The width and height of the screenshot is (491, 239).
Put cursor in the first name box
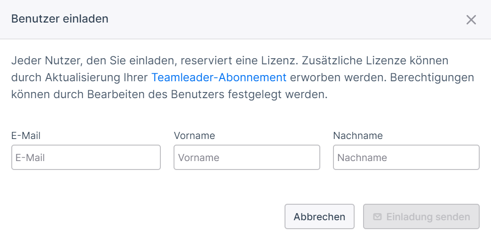pos(247,157)
